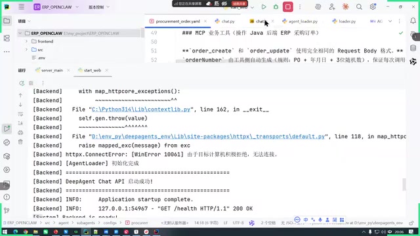
Task: Jump down the stack trace arrow
Action: [x=20, y=105]
